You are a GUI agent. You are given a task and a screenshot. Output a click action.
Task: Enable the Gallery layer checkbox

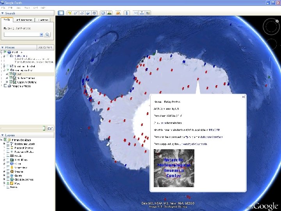[8, 175]
